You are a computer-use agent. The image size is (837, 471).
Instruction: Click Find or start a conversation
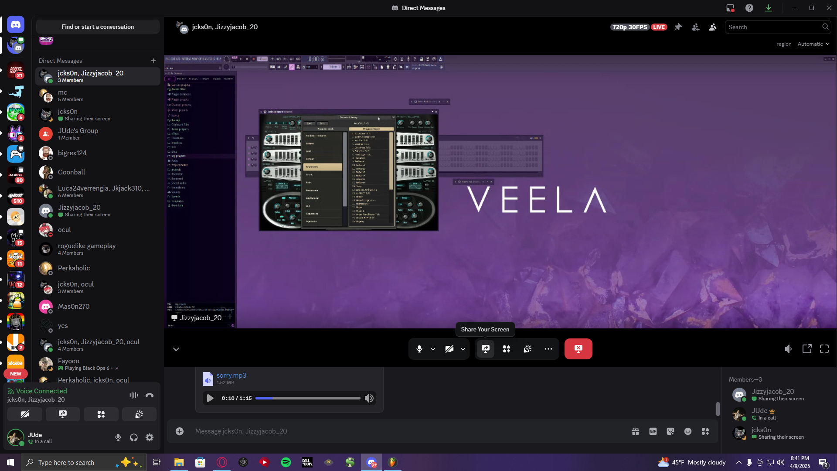click(x=98, y=27)
